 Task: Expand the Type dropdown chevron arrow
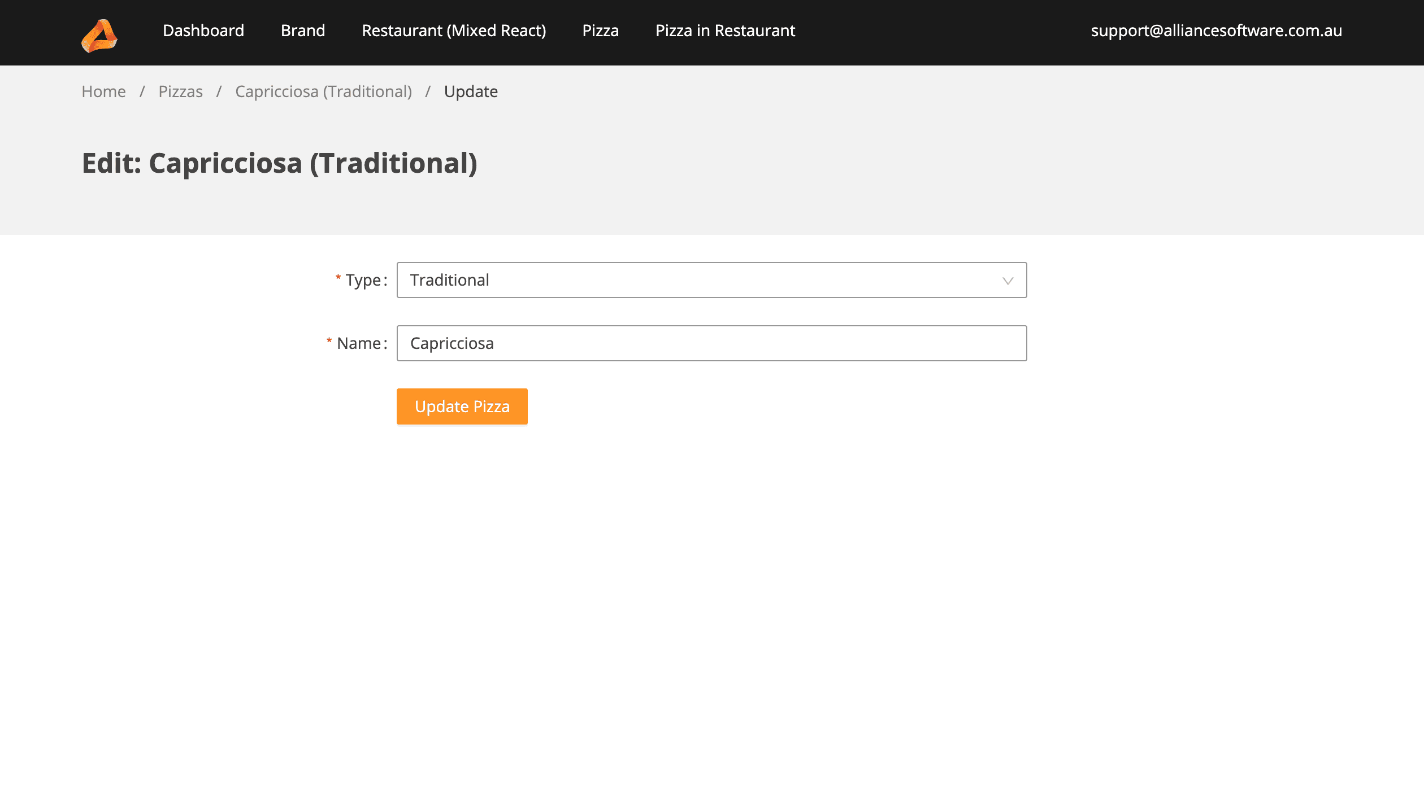(x=1008, y=281)
